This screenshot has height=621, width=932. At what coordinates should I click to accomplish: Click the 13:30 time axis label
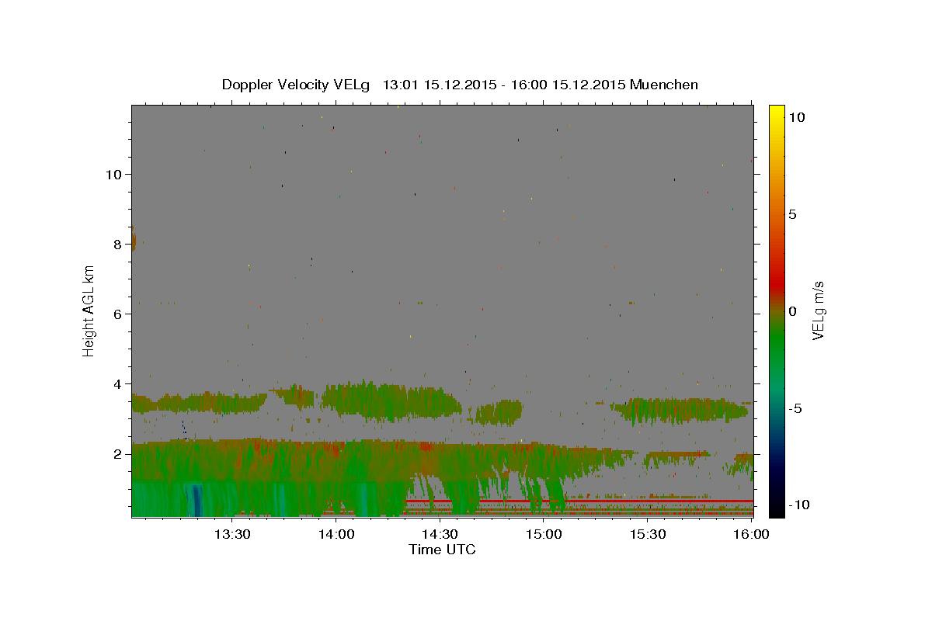pyautogui.click(x=232, y=534)
